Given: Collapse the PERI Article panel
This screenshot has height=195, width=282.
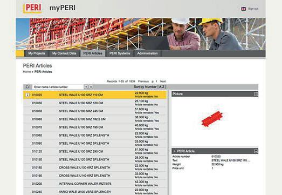Looking at the screenshot, I should click(256, 151).
